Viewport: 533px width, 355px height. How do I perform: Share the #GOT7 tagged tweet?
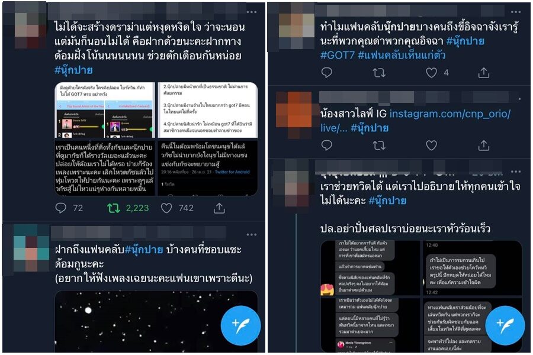[484, 72]
